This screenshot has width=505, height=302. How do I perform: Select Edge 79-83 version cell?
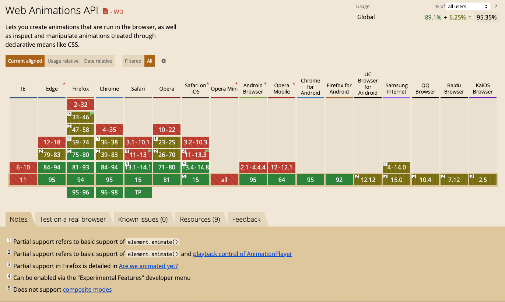[52, 155]
